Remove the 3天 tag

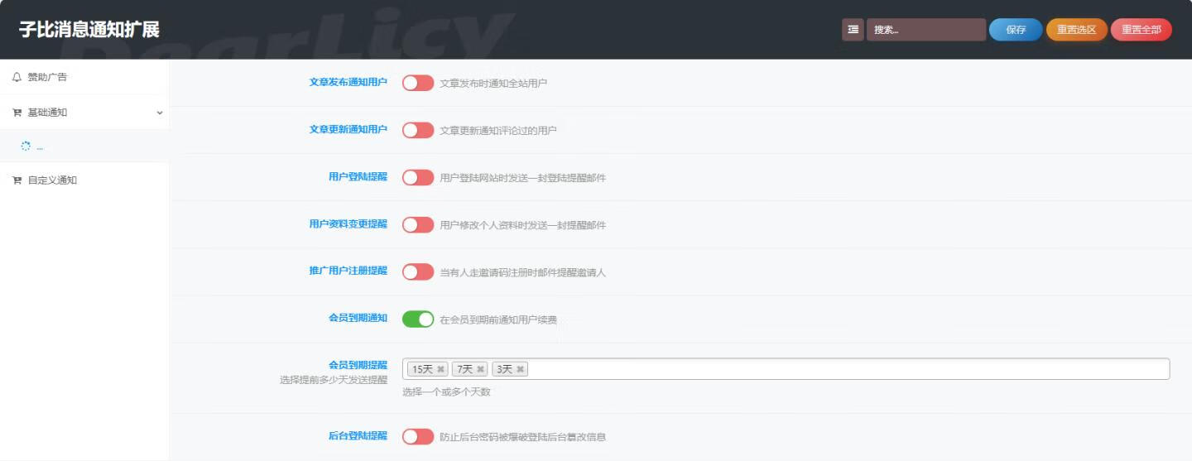[520, 369]
